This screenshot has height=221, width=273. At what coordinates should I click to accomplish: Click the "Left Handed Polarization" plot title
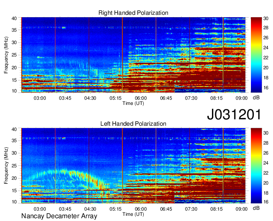133,124
